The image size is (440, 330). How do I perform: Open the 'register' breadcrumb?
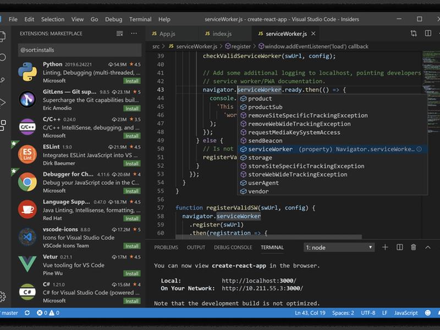pos(238,46)
